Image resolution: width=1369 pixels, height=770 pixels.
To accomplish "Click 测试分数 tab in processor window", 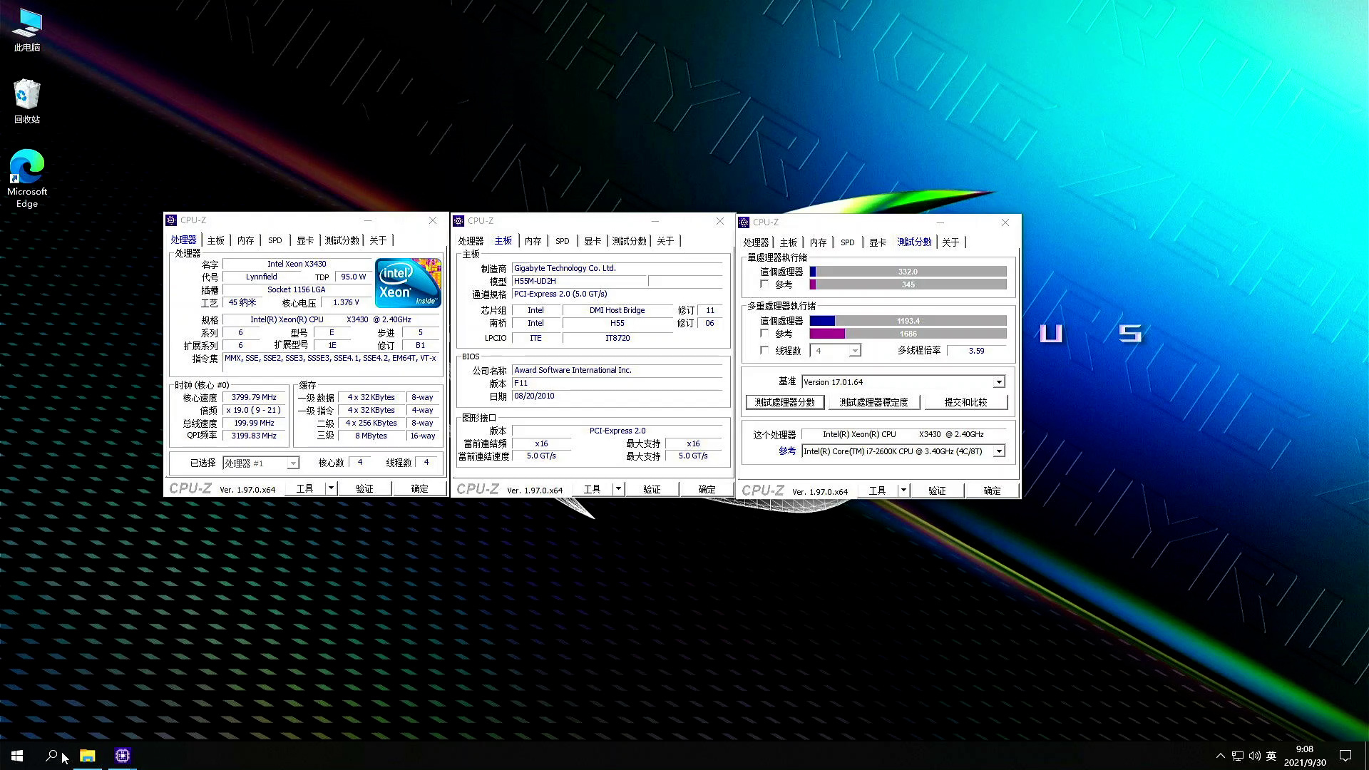I will tap(342, 241).
